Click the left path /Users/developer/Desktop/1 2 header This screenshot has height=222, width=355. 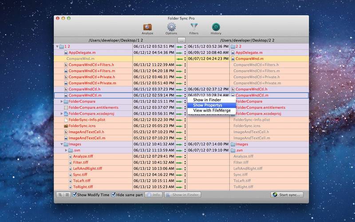116,40
